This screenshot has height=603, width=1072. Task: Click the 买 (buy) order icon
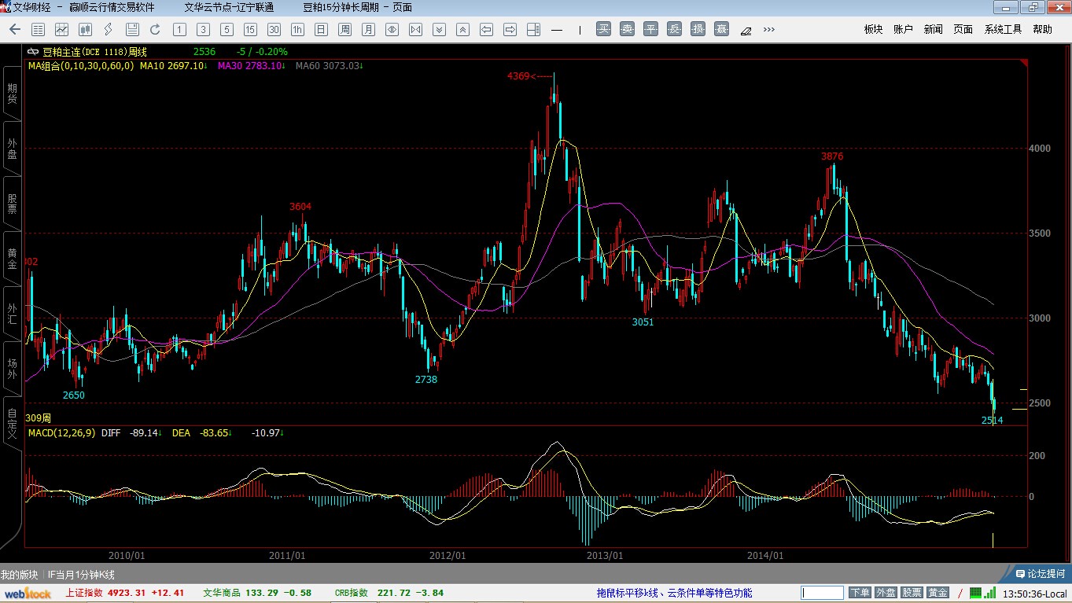tap(603, 30)
